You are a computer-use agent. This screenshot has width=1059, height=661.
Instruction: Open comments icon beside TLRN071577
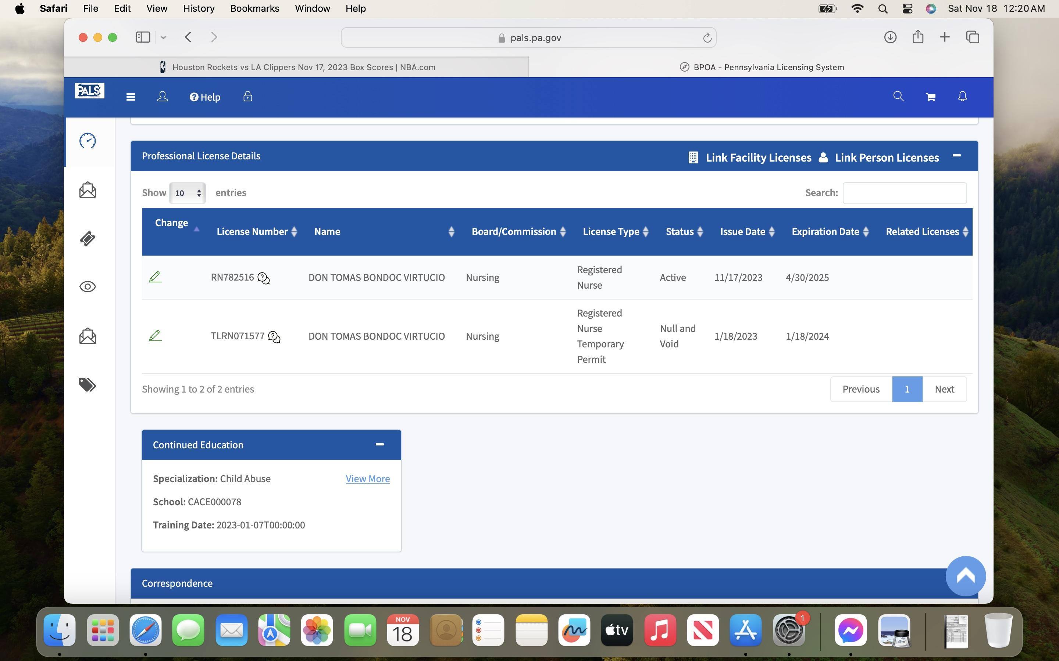[274, 337]
